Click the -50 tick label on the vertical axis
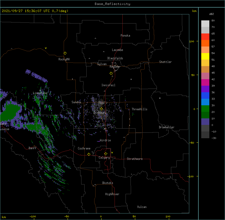This screenshot has width=225, height=220. pyautogui.click(x=192, y=143)
